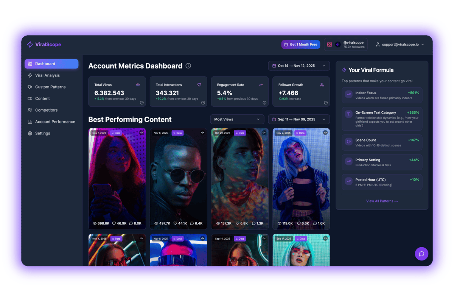The width and height of the screenshot is (454, 301).
Task: Click the Get 1 Month Free button
Action: pyautogui.click(x=300, y=44)
